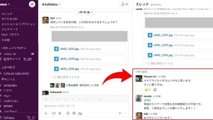Click the insert link icon in composer
This screenshot has height=120, width=213.
[65, 99]
